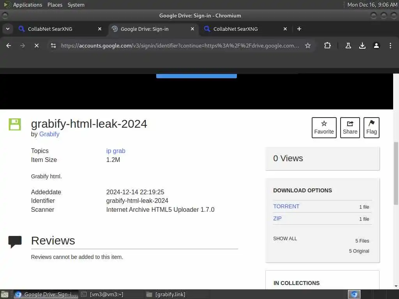Open the ip grab topic link
This screenshot has height=299, width=399.
click(115, 151)
